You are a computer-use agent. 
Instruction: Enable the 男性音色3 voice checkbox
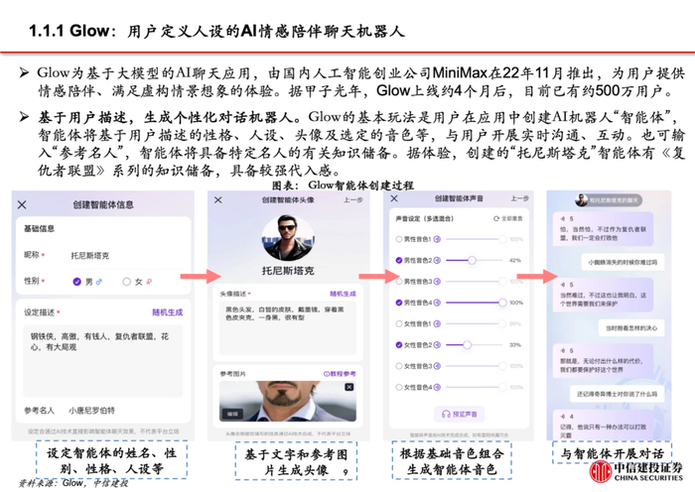pyautogui.click(x=399, y=282)
